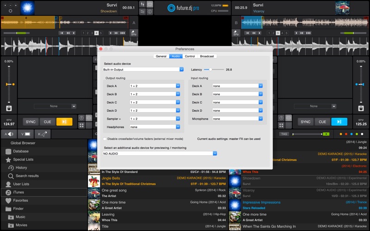Screen dimensions: 370x231
Task: Switch to the General preferences tab
Action: point(161,56)
